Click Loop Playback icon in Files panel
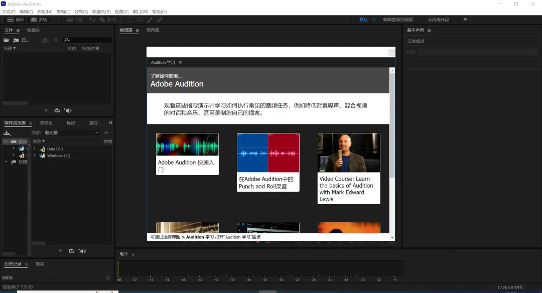The image size is (542, 293). coord(57,110)
